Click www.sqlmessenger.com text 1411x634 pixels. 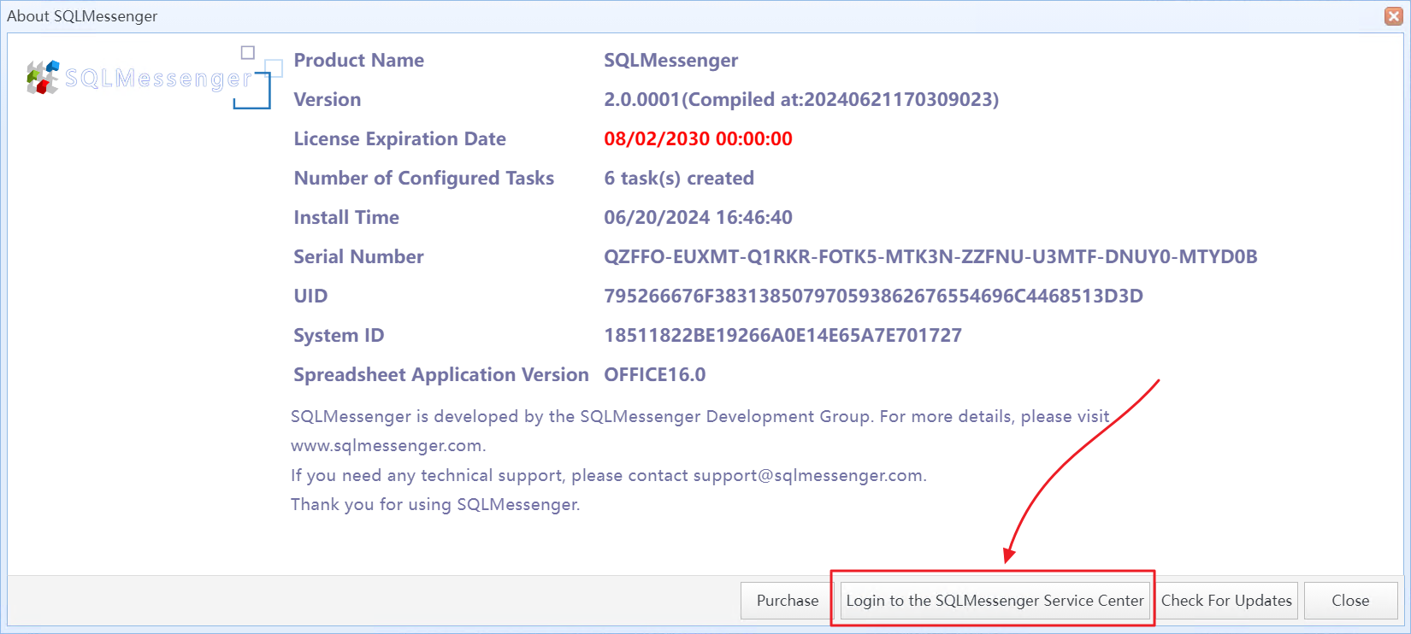[x=387, y=445]
